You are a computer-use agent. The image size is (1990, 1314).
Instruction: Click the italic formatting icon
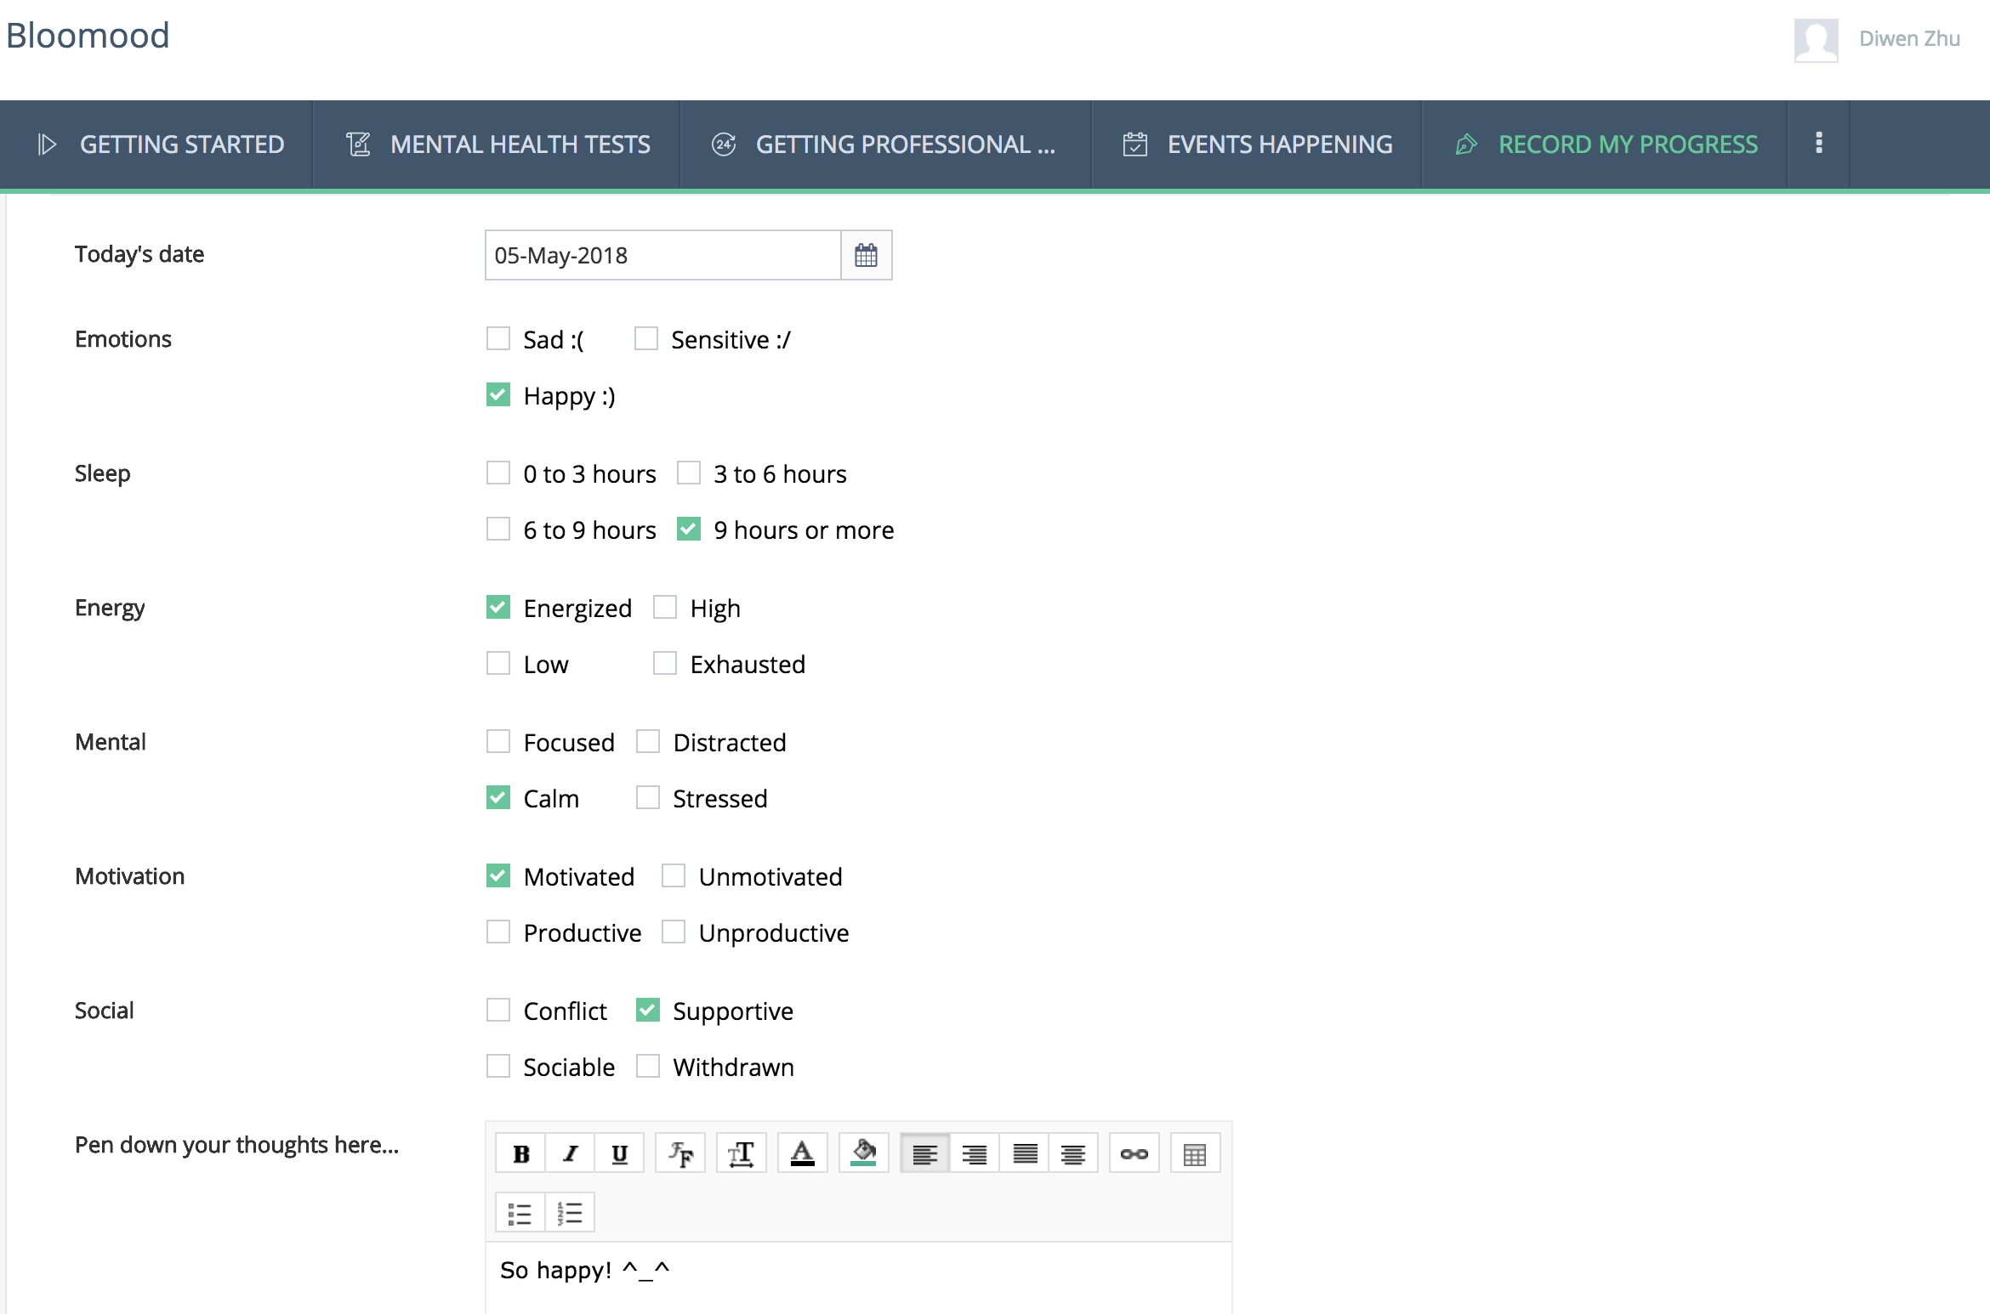point(571,1153)
